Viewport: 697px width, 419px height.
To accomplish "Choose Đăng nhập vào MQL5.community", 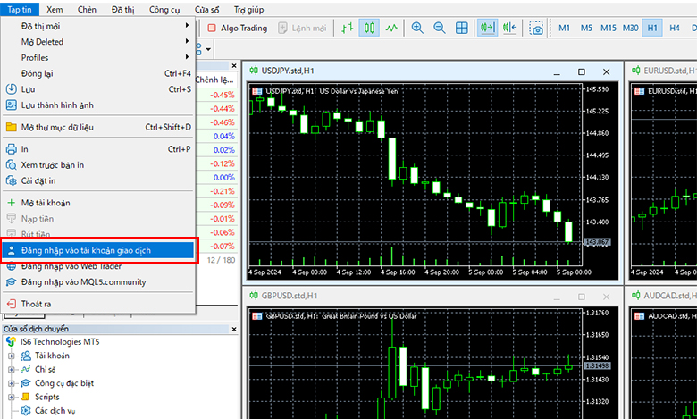I will (98, 281).
